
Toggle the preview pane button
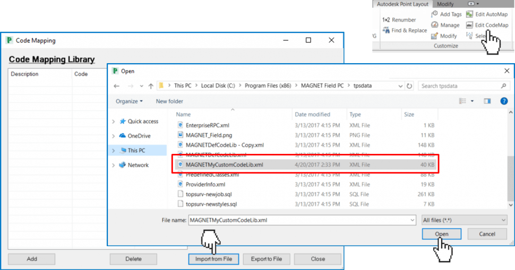click(x=487, y=101)
